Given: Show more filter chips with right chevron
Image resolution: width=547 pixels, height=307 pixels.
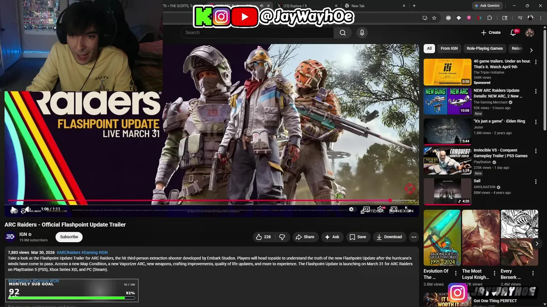Looking at the screenshot, I should (x=531, y=50).
